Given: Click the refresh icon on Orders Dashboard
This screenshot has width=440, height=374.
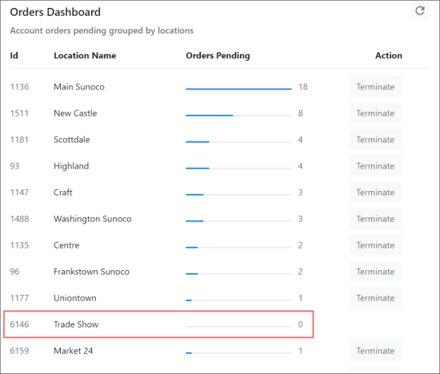Looking at the screenshot, I should 420,11.
